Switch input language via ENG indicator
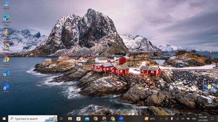 (194, 119)
